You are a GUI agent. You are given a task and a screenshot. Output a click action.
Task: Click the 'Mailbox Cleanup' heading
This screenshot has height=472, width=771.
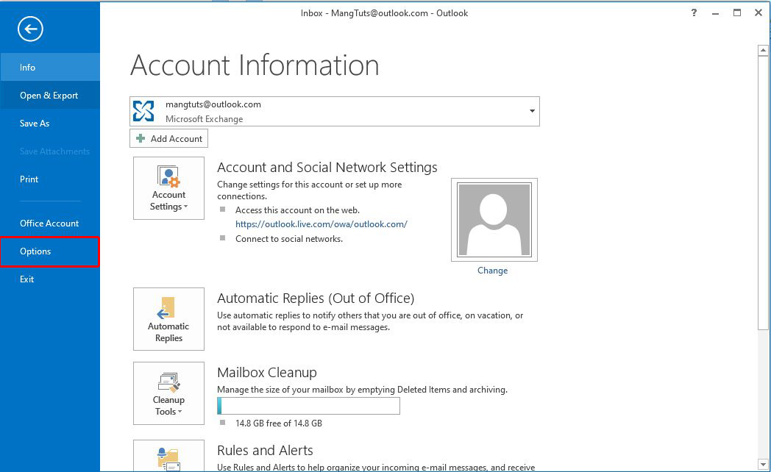click(267, 372)
